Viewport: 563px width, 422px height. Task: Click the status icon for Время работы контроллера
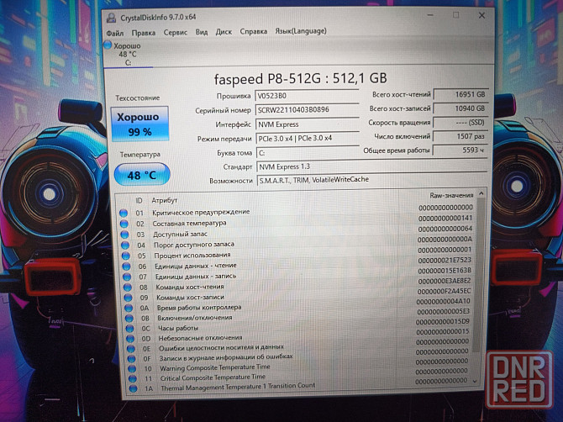pos(129,309)
